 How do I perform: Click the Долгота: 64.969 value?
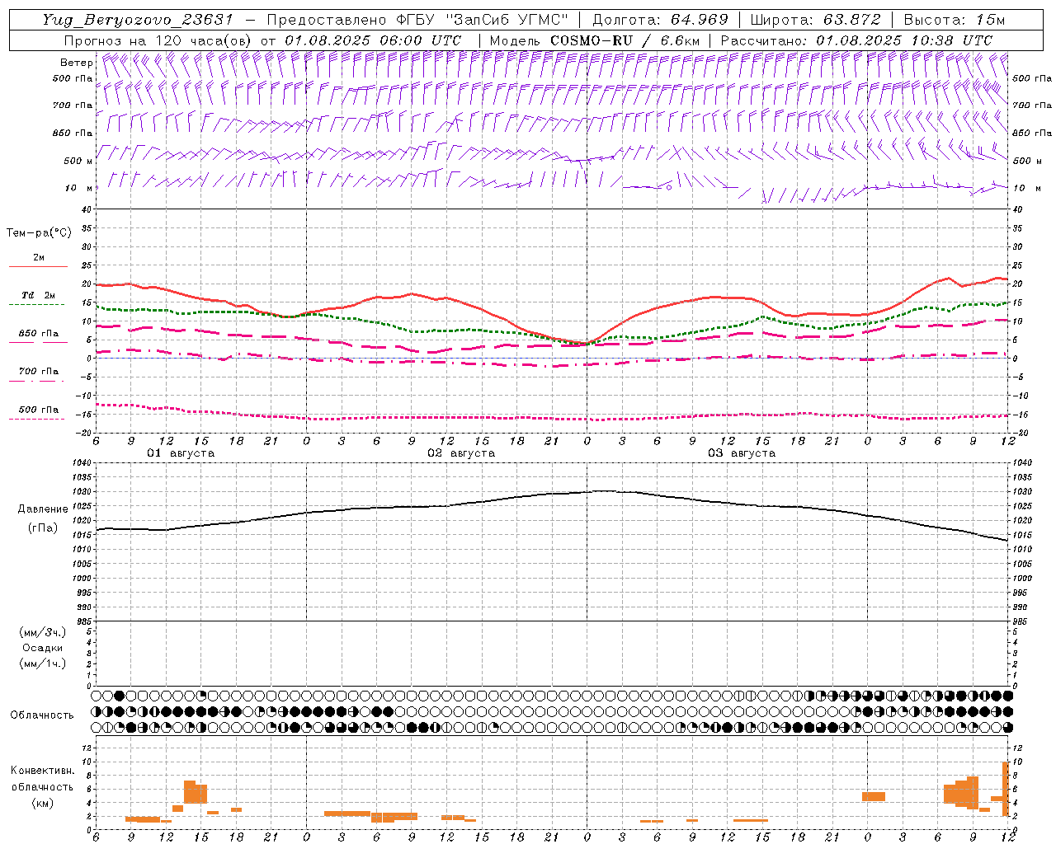point(660,20)
